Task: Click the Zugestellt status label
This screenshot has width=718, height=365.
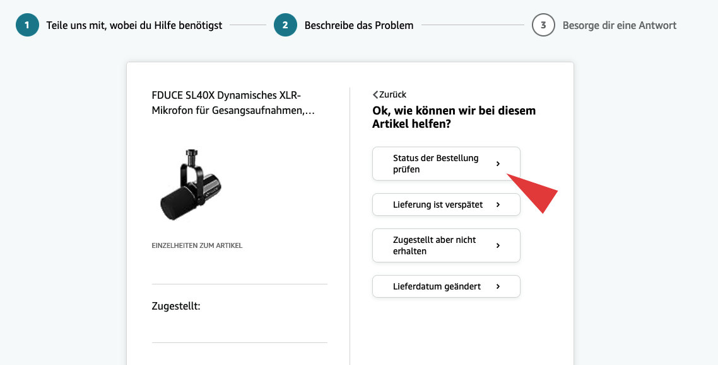Action: (x=176, y=306)
